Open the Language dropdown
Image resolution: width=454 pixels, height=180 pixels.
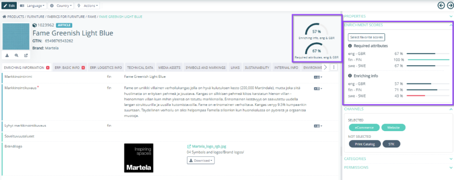pyautogui.click(x=33, y=5)
